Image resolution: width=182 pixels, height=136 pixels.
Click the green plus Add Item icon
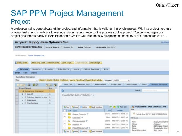(x=118, y=107)
